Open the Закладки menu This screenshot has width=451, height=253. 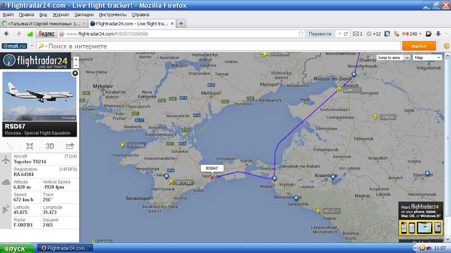tap(84, 14)
